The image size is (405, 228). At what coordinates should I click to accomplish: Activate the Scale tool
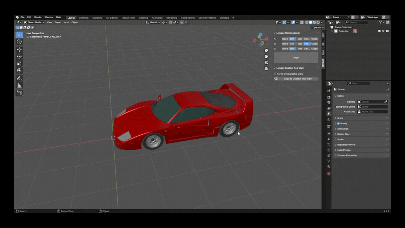19,64
